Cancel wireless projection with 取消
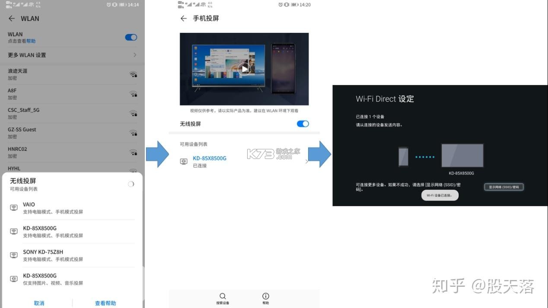548x308 pixels. (39, 303)
